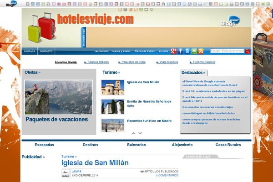
Task: Open the CONTACTO menu item
Action: point(46,51)
